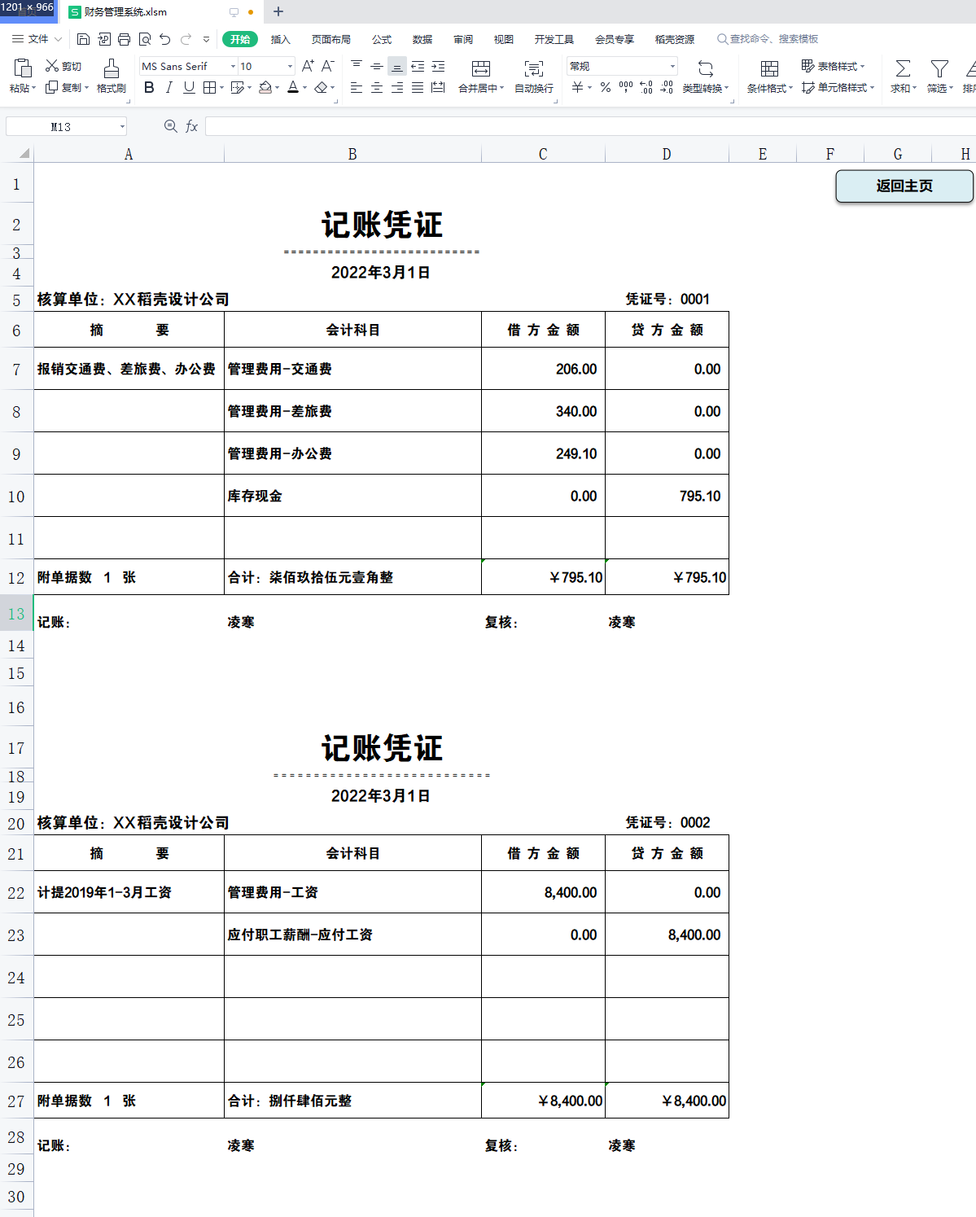
Task: Toggle italic formatting
Action: tap(168, 87)
